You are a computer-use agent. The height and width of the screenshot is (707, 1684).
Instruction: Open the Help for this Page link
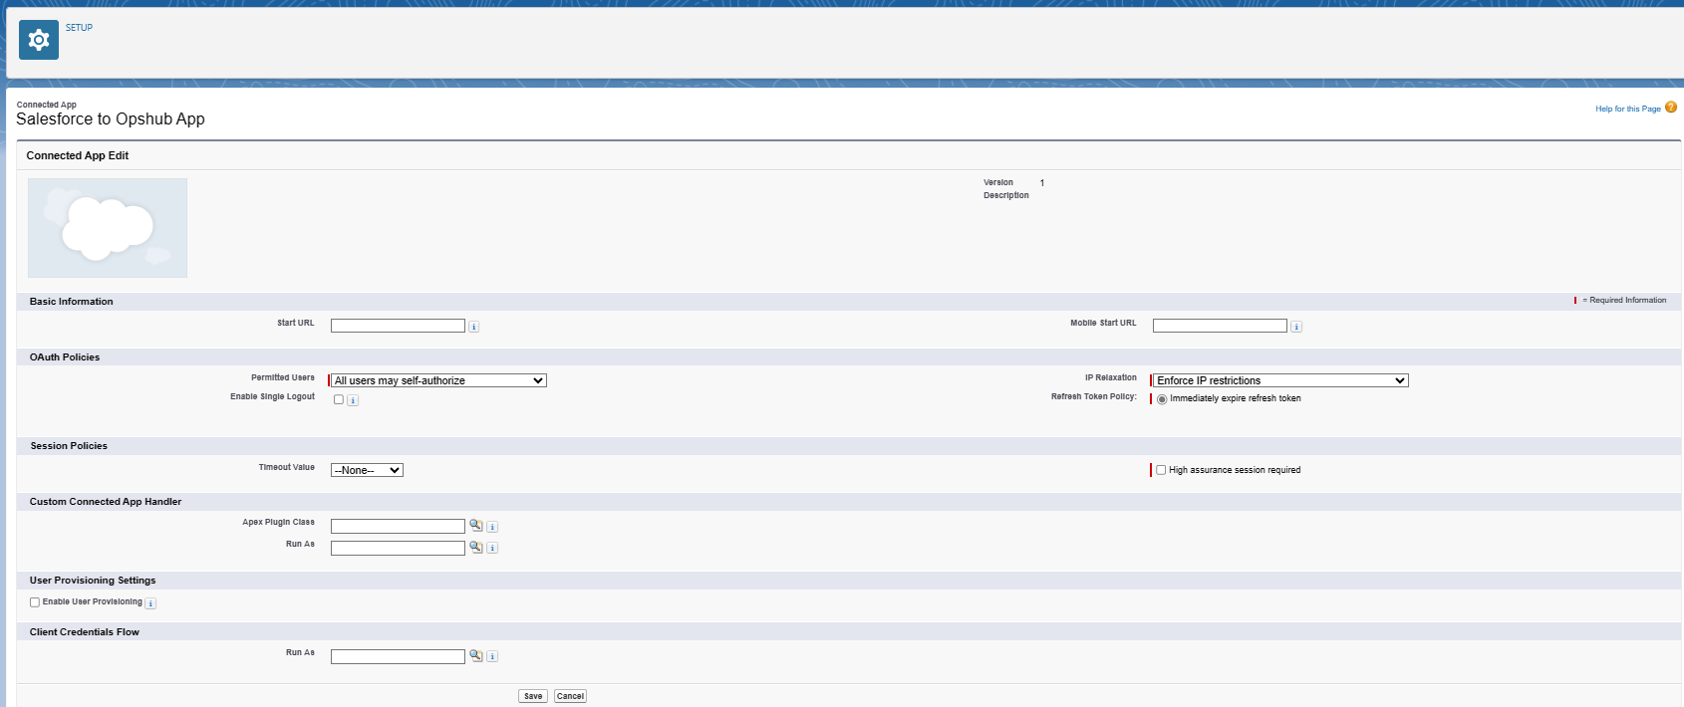point(1627,109)
